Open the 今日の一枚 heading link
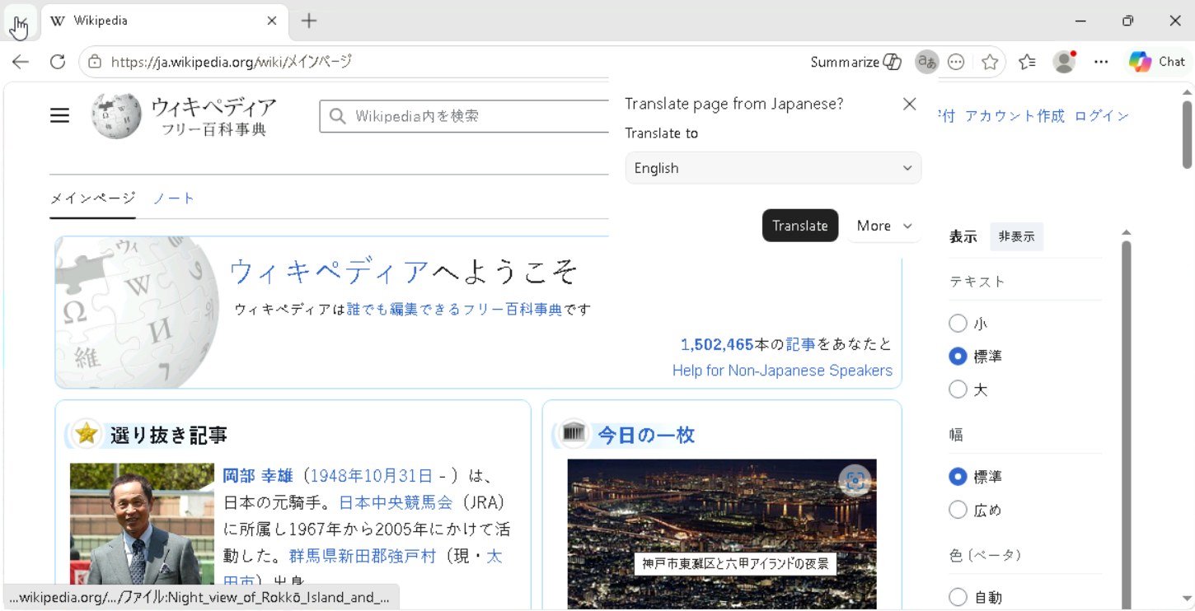1195x611 pixels. (646, 435)
